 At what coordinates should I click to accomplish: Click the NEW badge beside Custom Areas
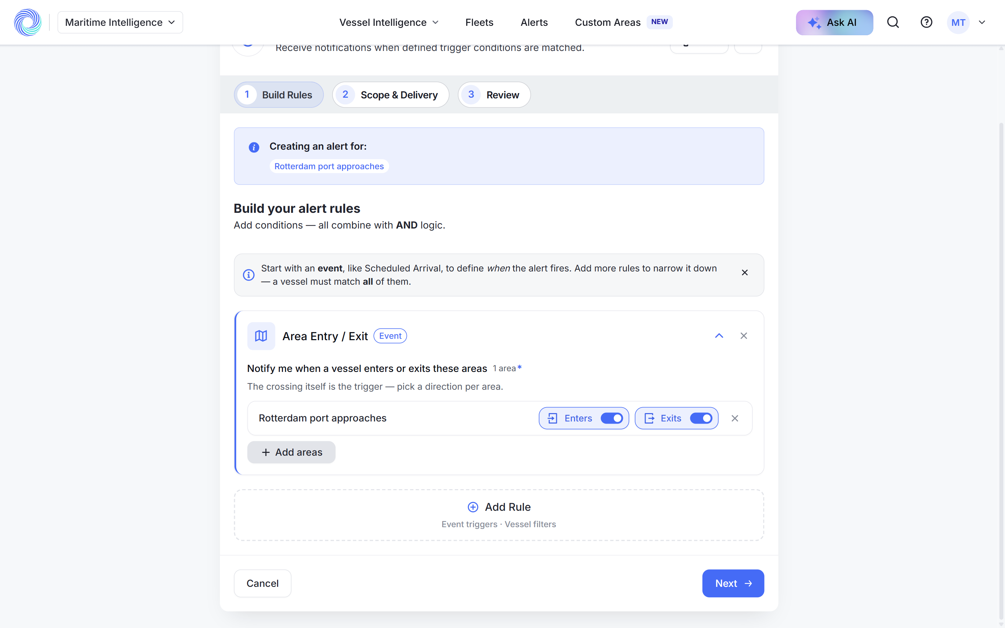[x=660, y=22]
